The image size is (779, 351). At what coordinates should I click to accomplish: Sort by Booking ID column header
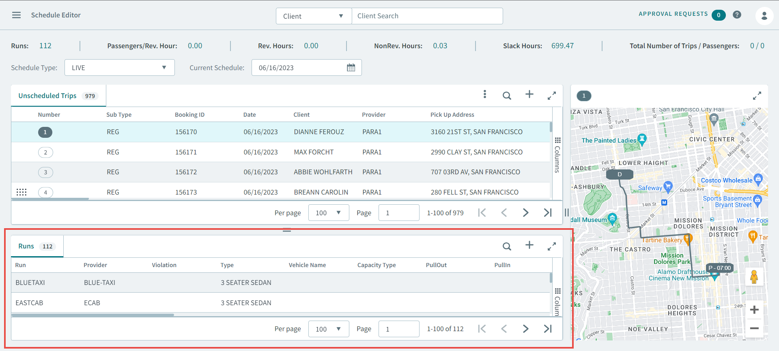189,115
